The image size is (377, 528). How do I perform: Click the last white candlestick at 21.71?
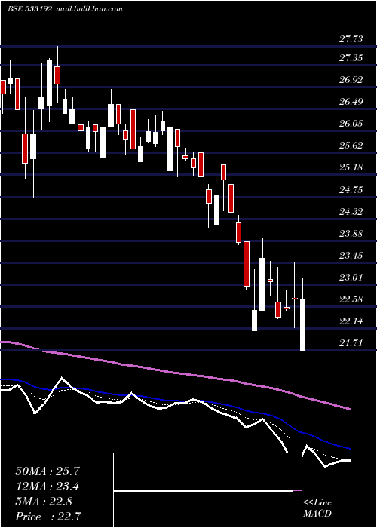pyautogui.click(x=302, y=325)
